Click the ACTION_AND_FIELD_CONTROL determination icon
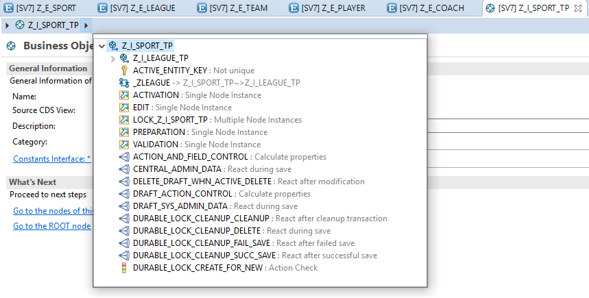The width and height of the screenshot is (589, 298). [x=124, y=157]
